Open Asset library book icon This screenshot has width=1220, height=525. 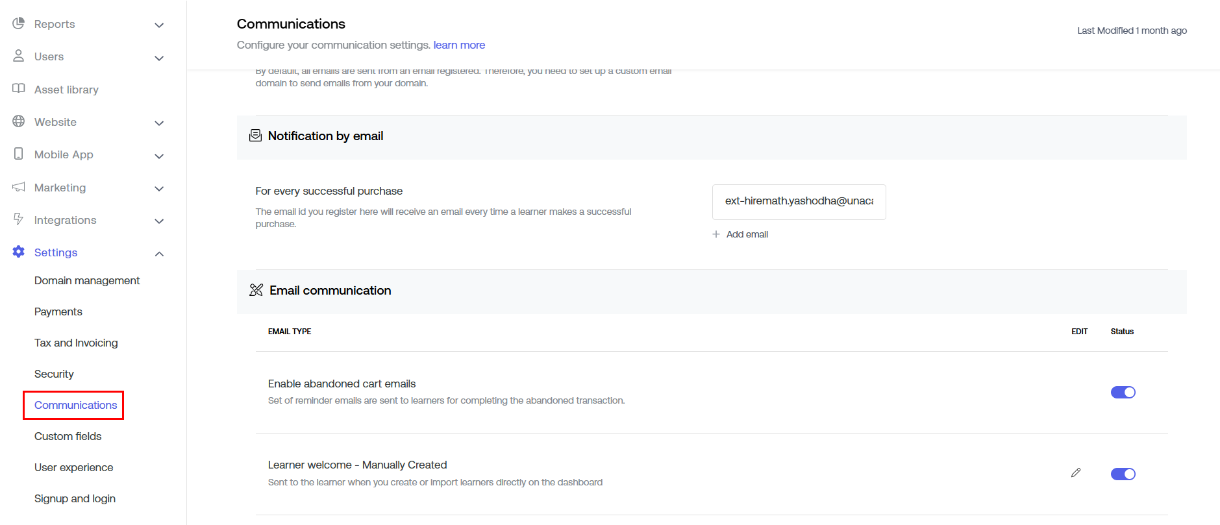[x=18, y=89]
